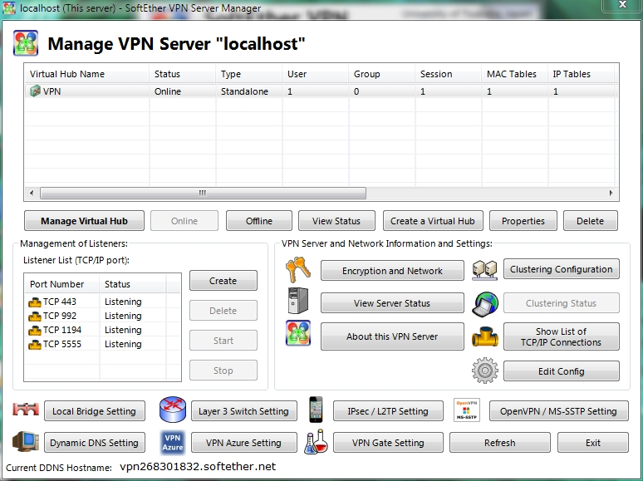
Task: Open Clustering Configuration
Action: tap(561, 269)
